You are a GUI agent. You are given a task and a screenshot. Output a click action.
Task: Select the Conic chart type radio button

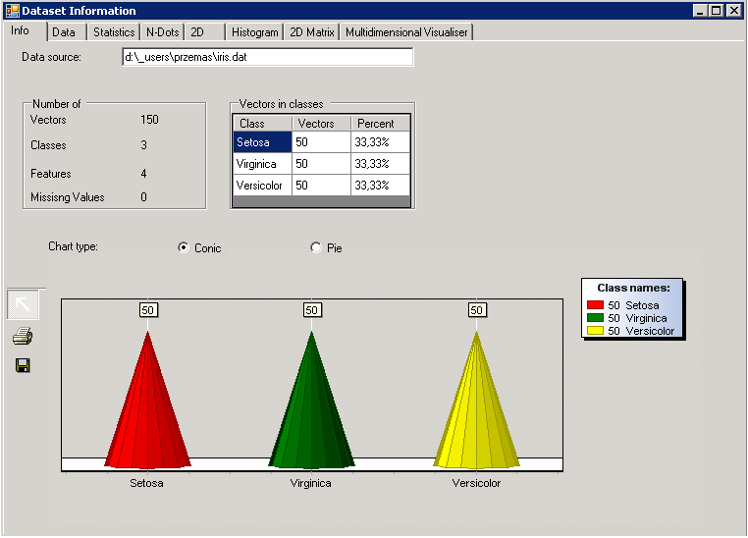click(x=184, y=247)
